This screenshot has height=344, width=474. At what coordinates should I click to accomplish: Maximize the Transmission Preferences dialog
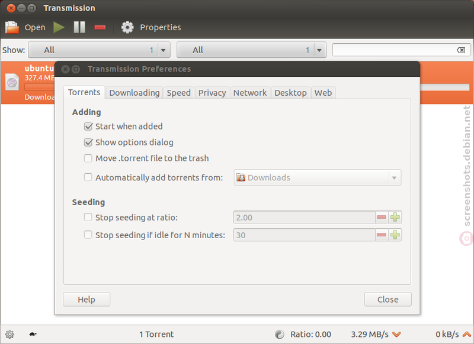tap(76, 69)
